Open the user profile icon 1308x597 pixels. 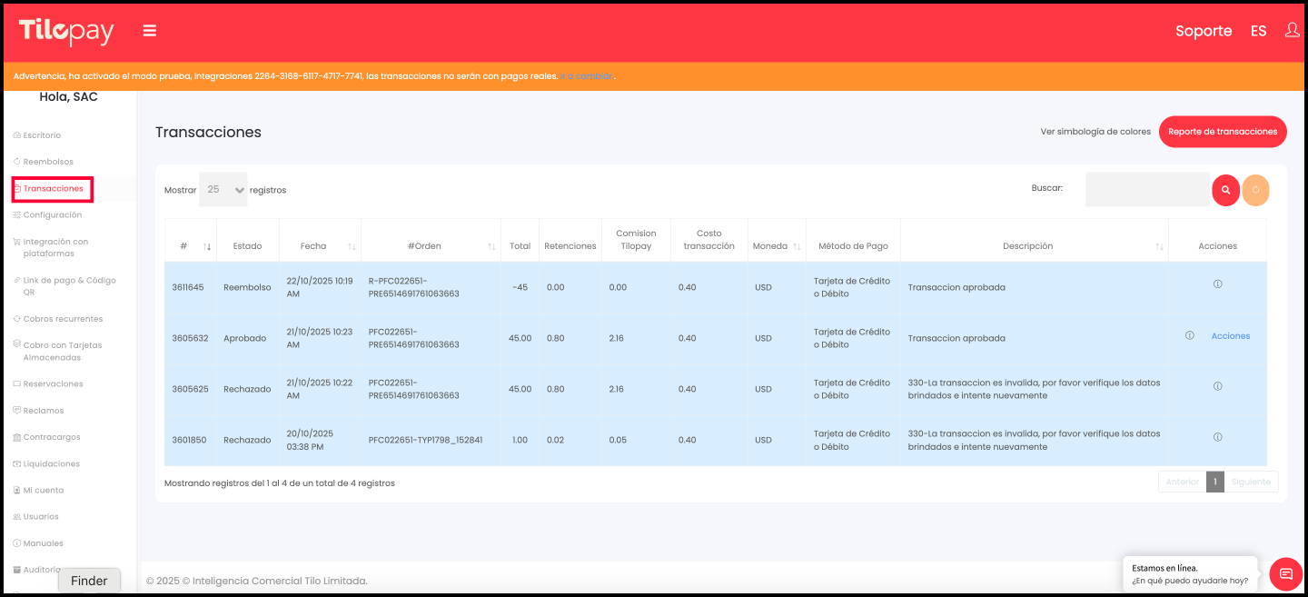click(x=1292, y=31)
